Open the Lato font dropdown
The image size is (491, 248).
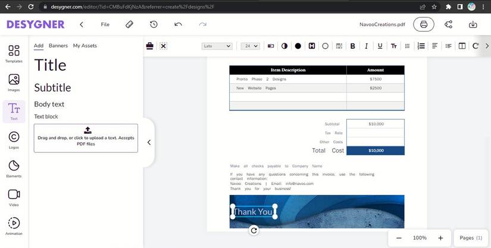click(x=217, y=46)
